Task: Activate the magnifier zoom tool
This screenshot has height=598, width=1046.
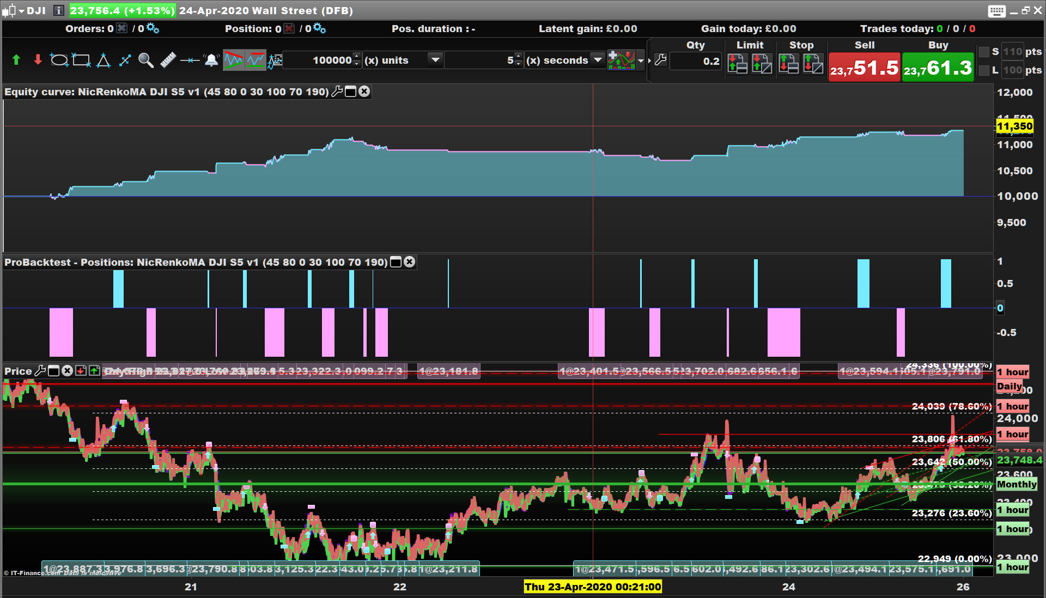Action: tap(145, 60)
